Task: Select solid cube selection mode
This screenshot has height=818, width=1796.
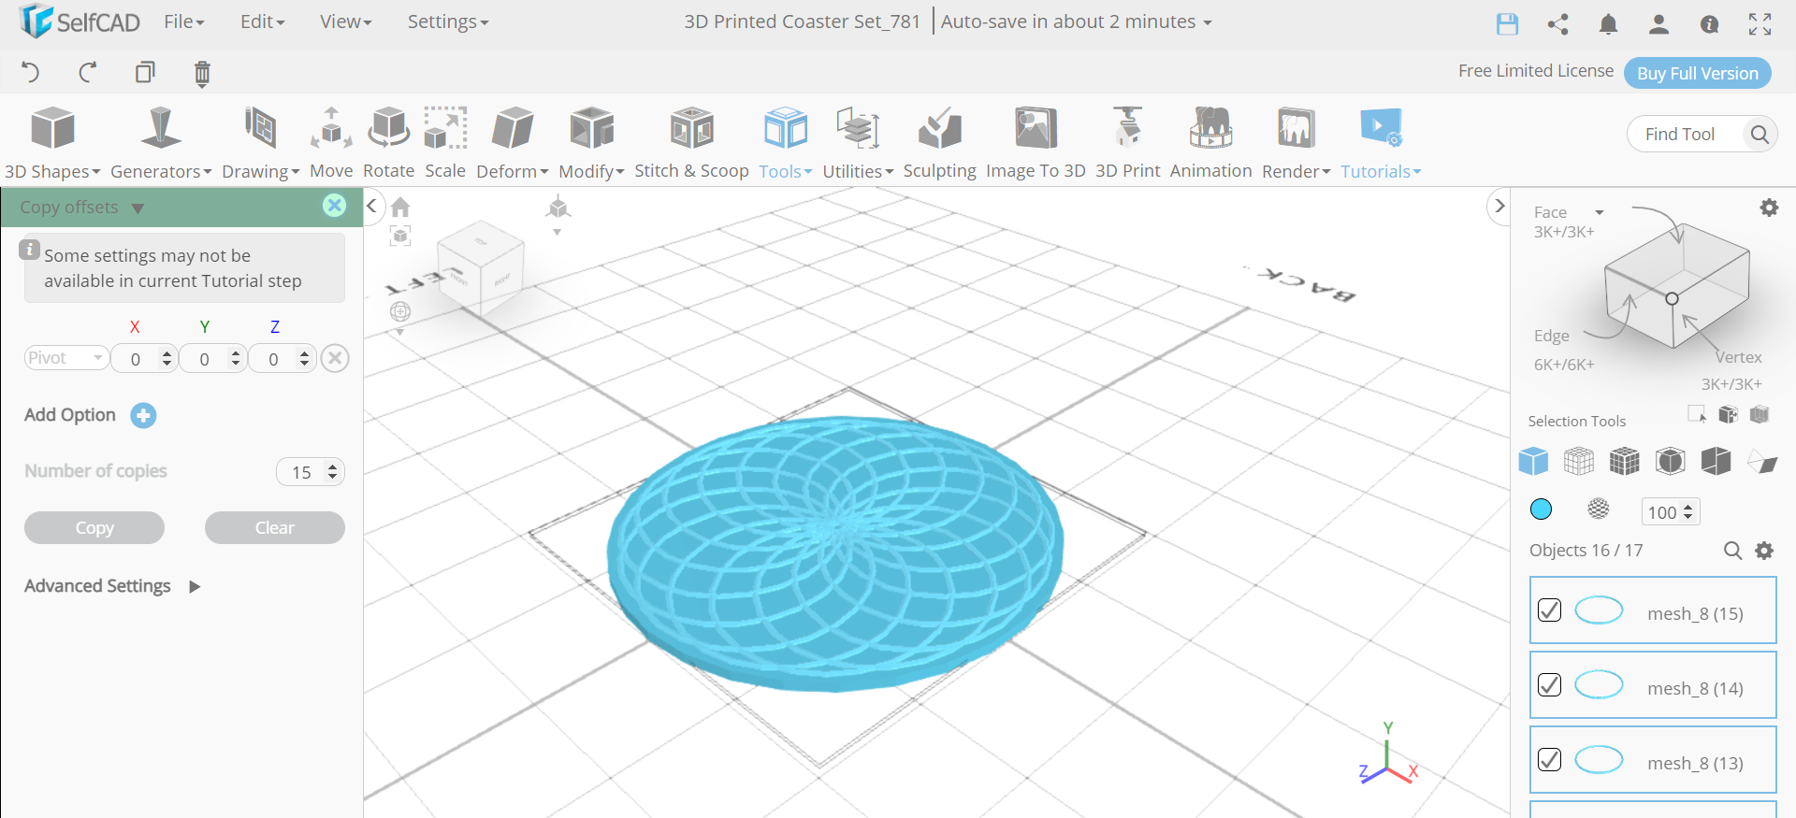Action: [x=1533, y=461]
